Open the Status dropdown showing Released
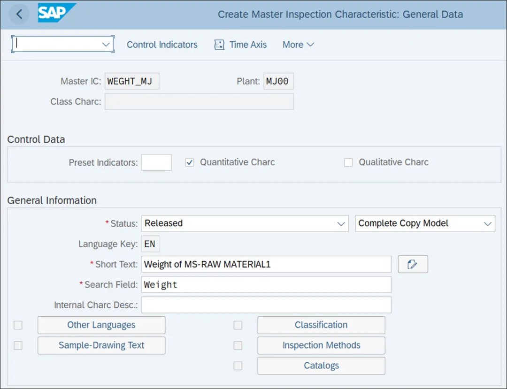The height and width of the screenshot is (389, 507). point(245,223)
